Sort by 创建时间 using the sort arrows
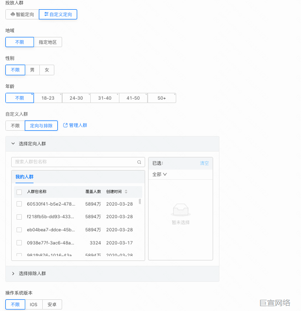The width and height of the screenshot is (301, 311). [x=126, y=191]
